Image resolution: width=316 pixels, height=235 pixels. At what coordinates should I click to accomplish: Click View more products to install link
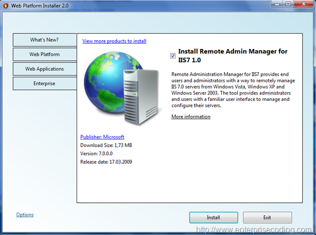click(x=114, y=41)
